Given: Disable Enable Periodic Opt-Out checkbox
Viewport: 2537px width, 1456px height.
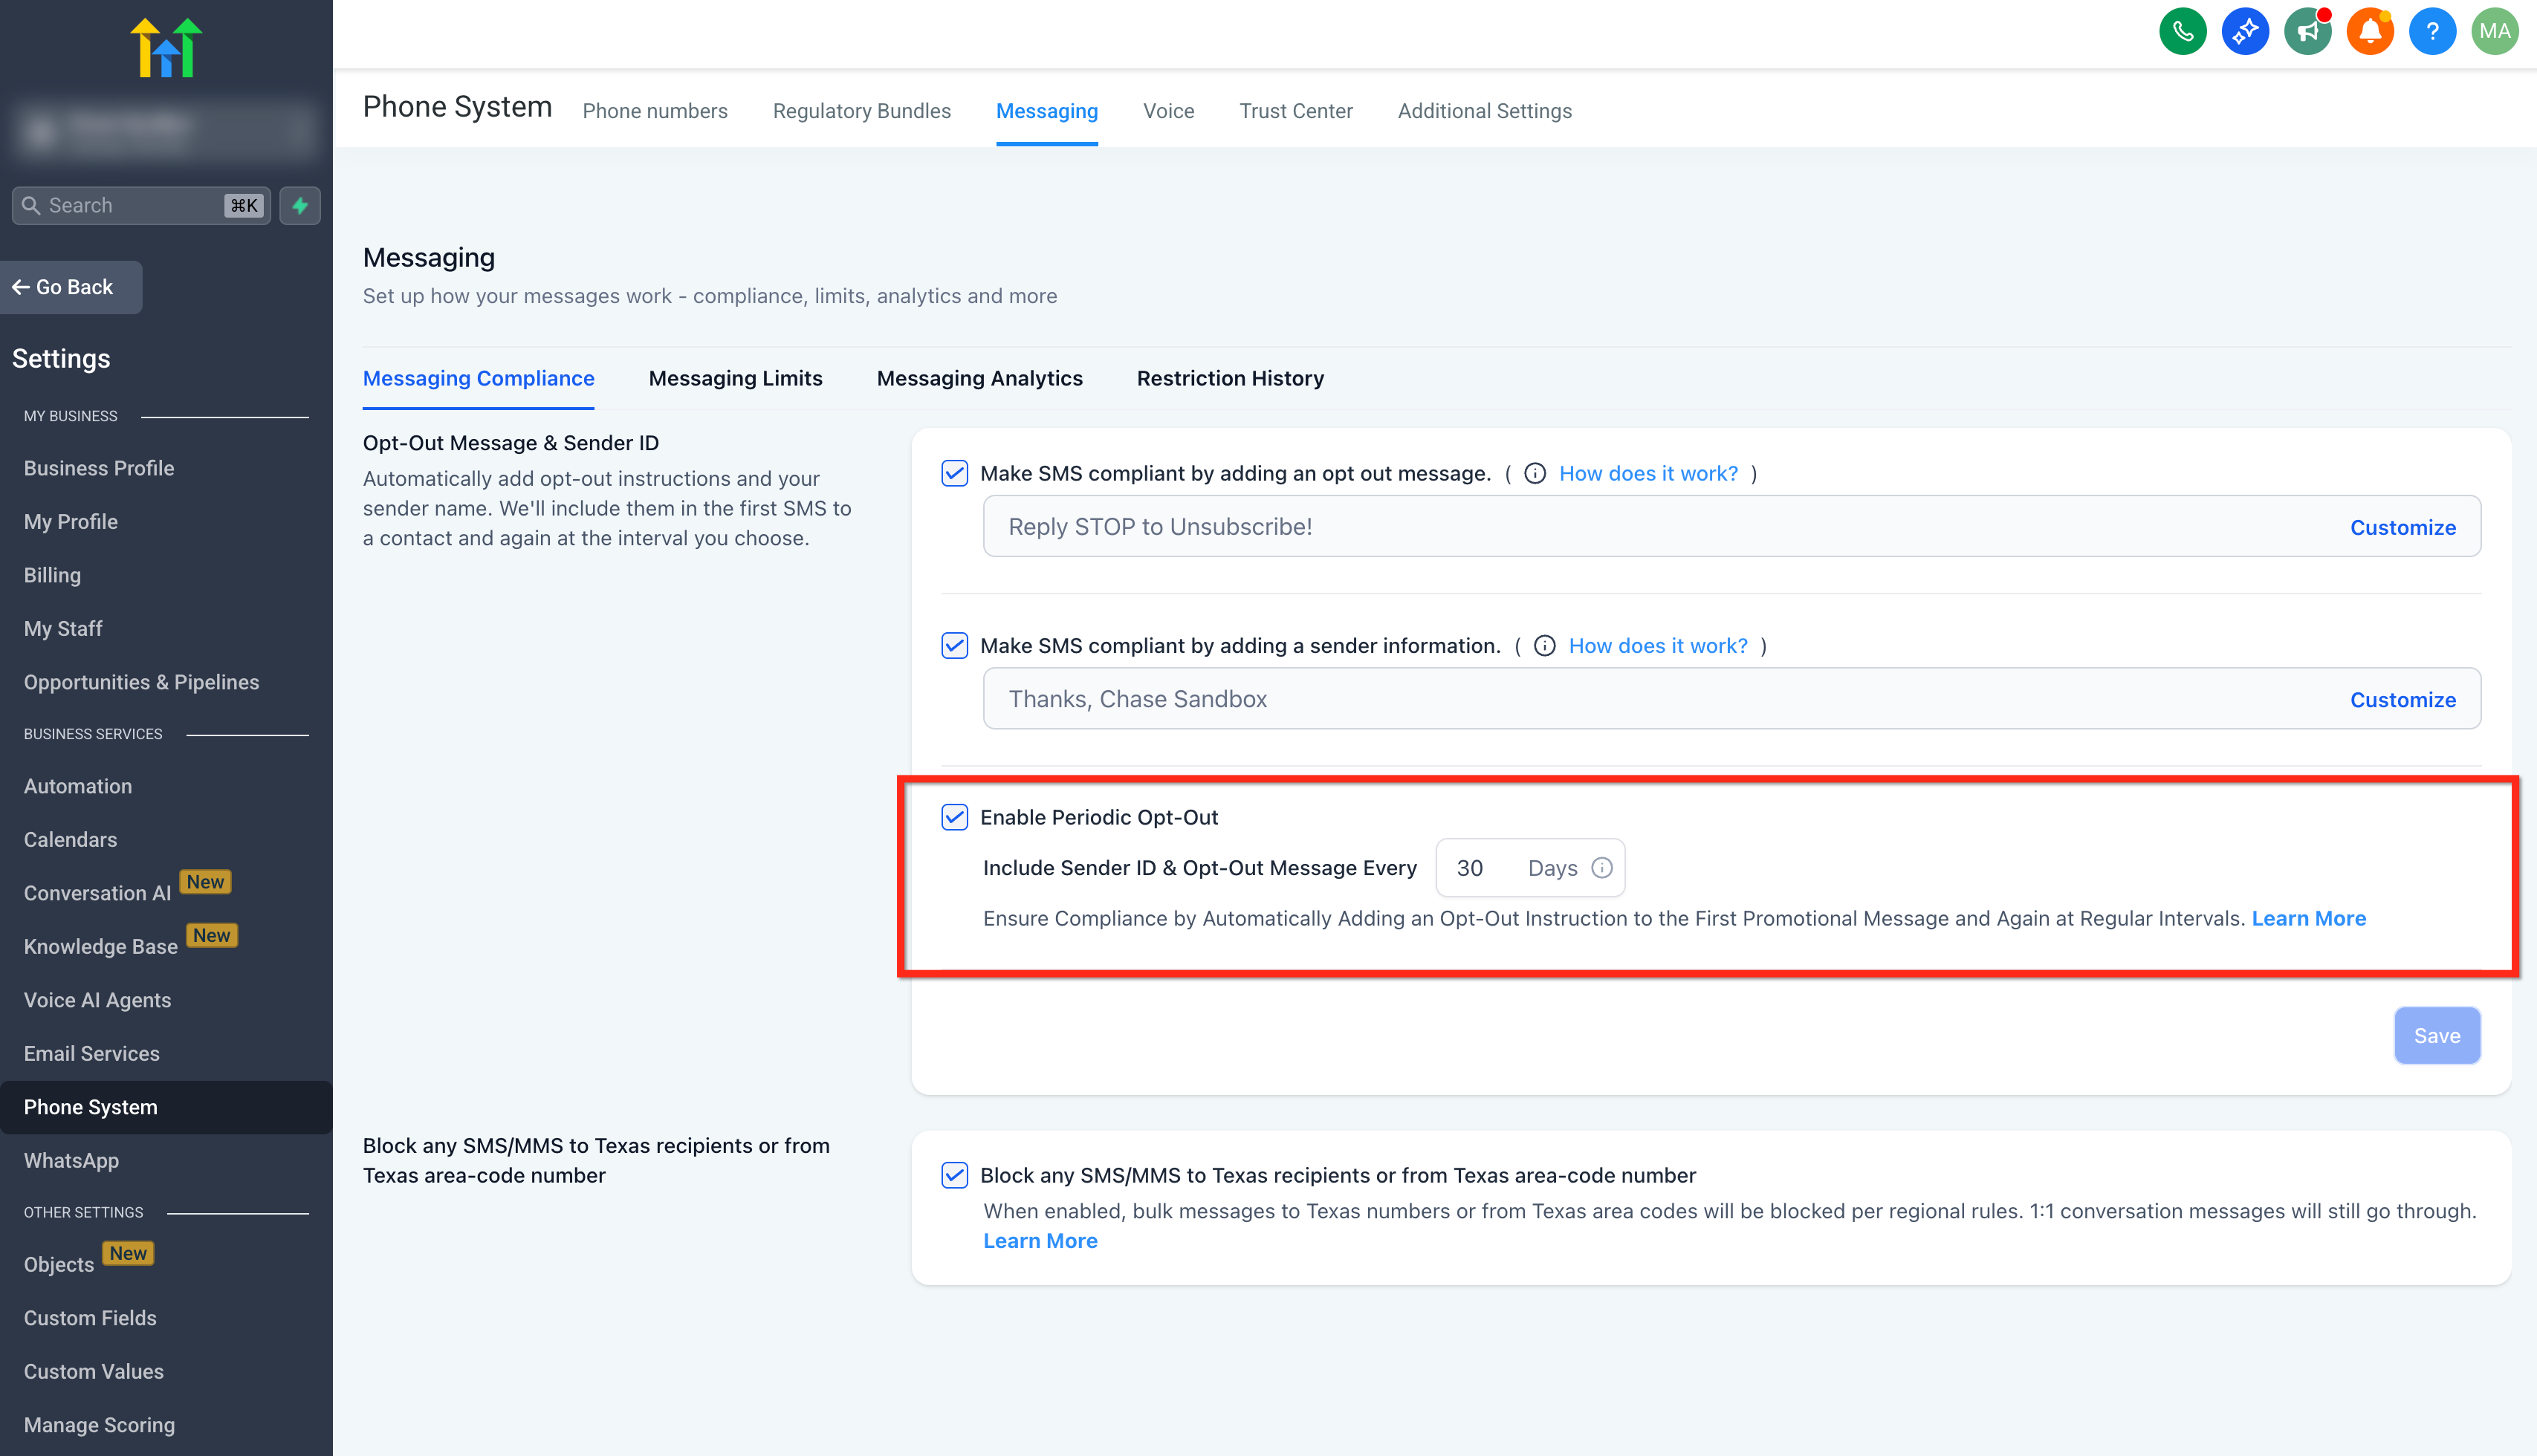Looking at the screenshot, I should tap(954, 817).
